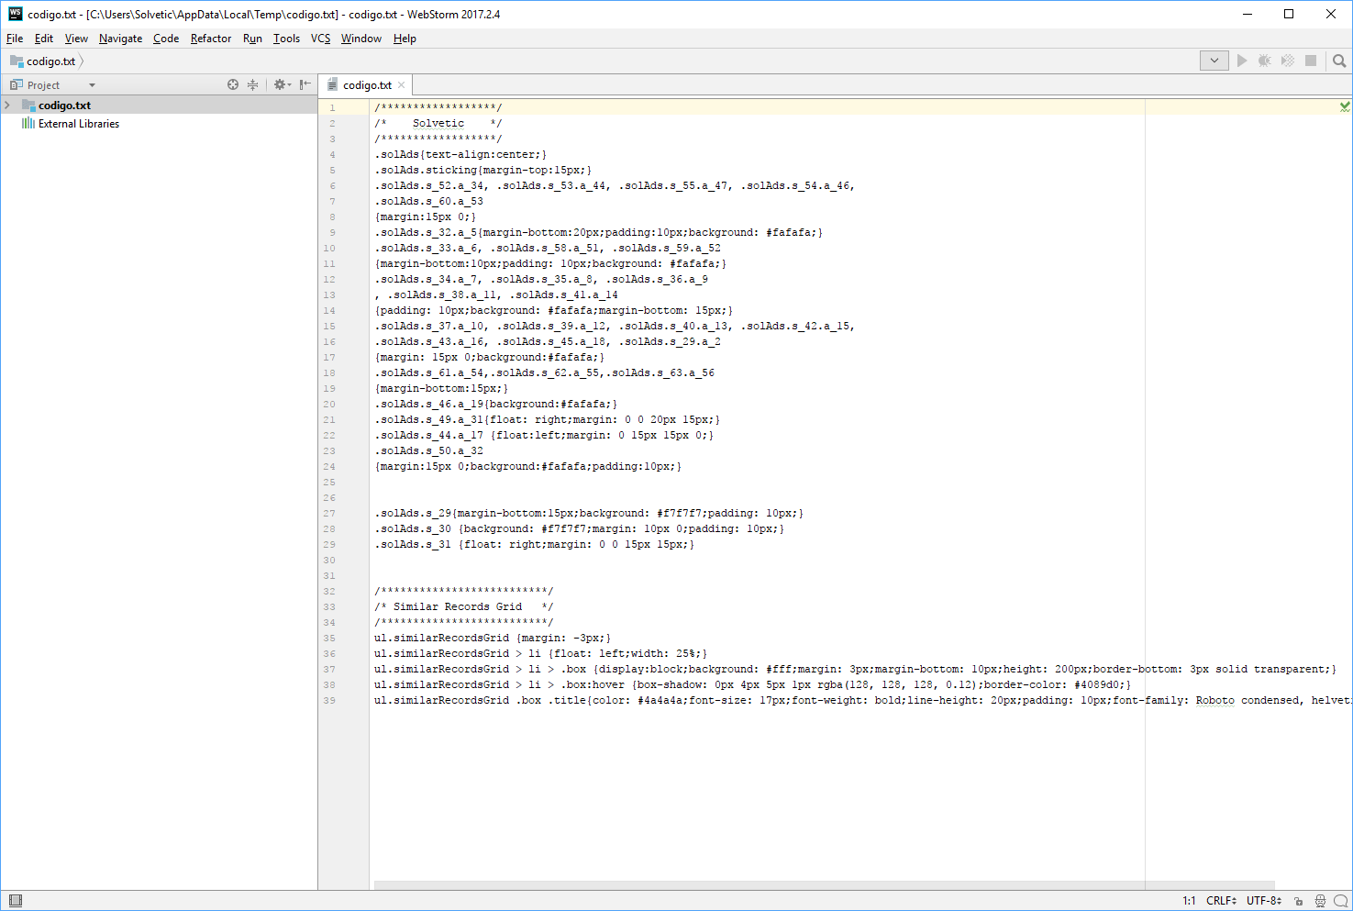The width and height of the screenshot is (1353, 911).
Task: Click the "Similar Records Grid" comment text
Action: (x=458, y=606)
